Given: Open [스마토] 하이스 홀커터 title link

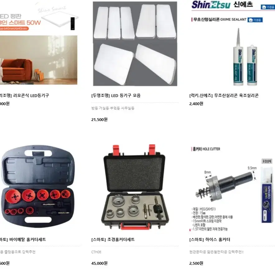Looking at the screenshot, I should coord(210,240).
